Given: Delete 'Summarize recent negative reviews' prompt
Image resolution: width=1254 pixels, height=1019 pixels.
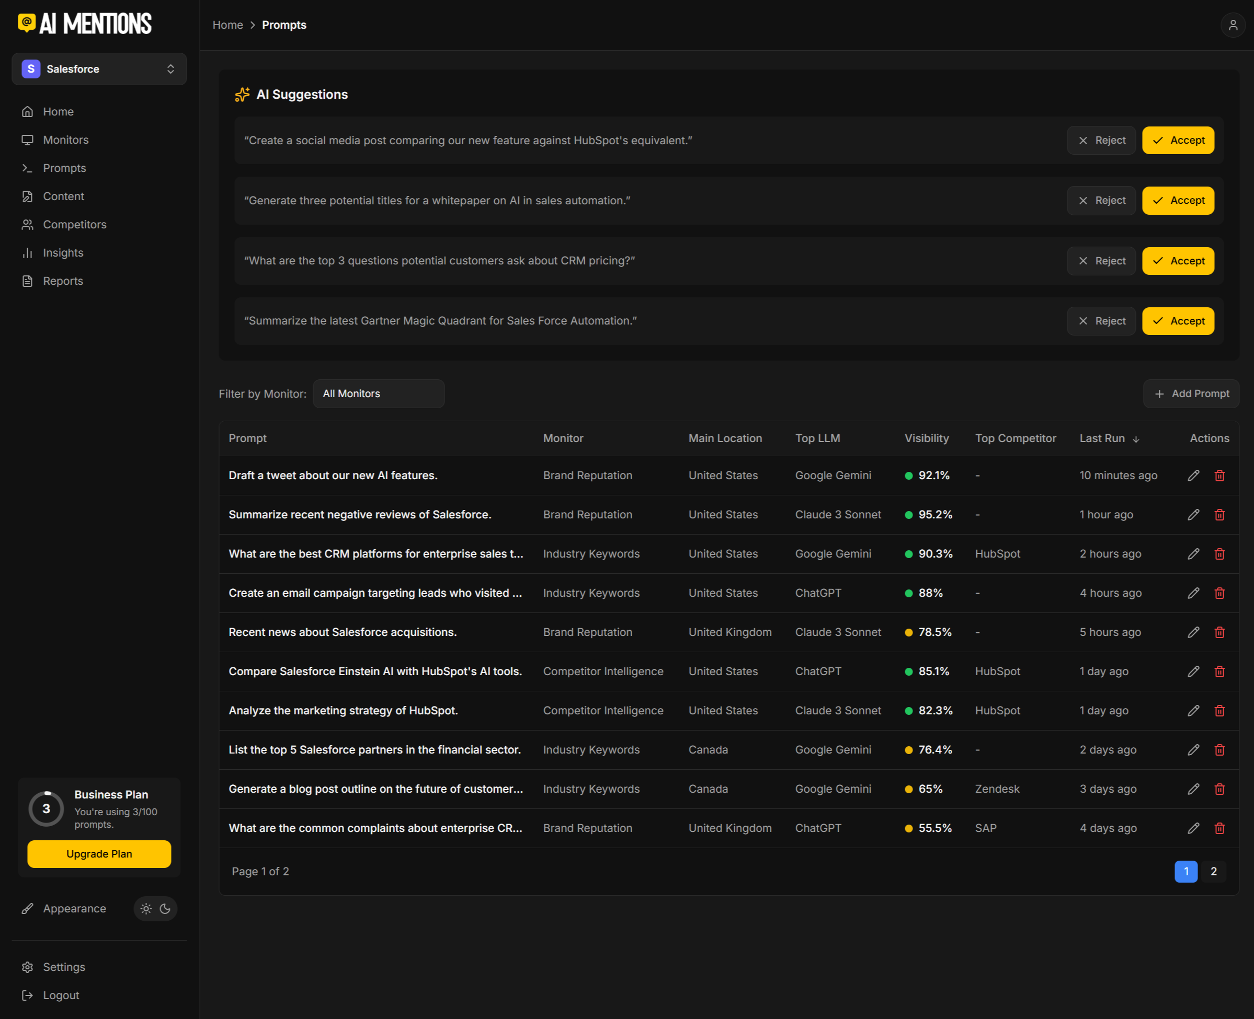Looking at the screenshot, I should click(x=1220, y=515).
